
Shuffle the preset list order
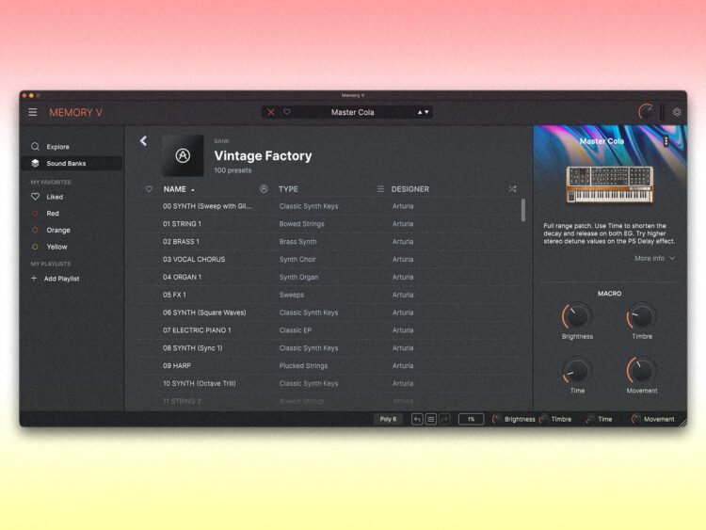[512, 189]
